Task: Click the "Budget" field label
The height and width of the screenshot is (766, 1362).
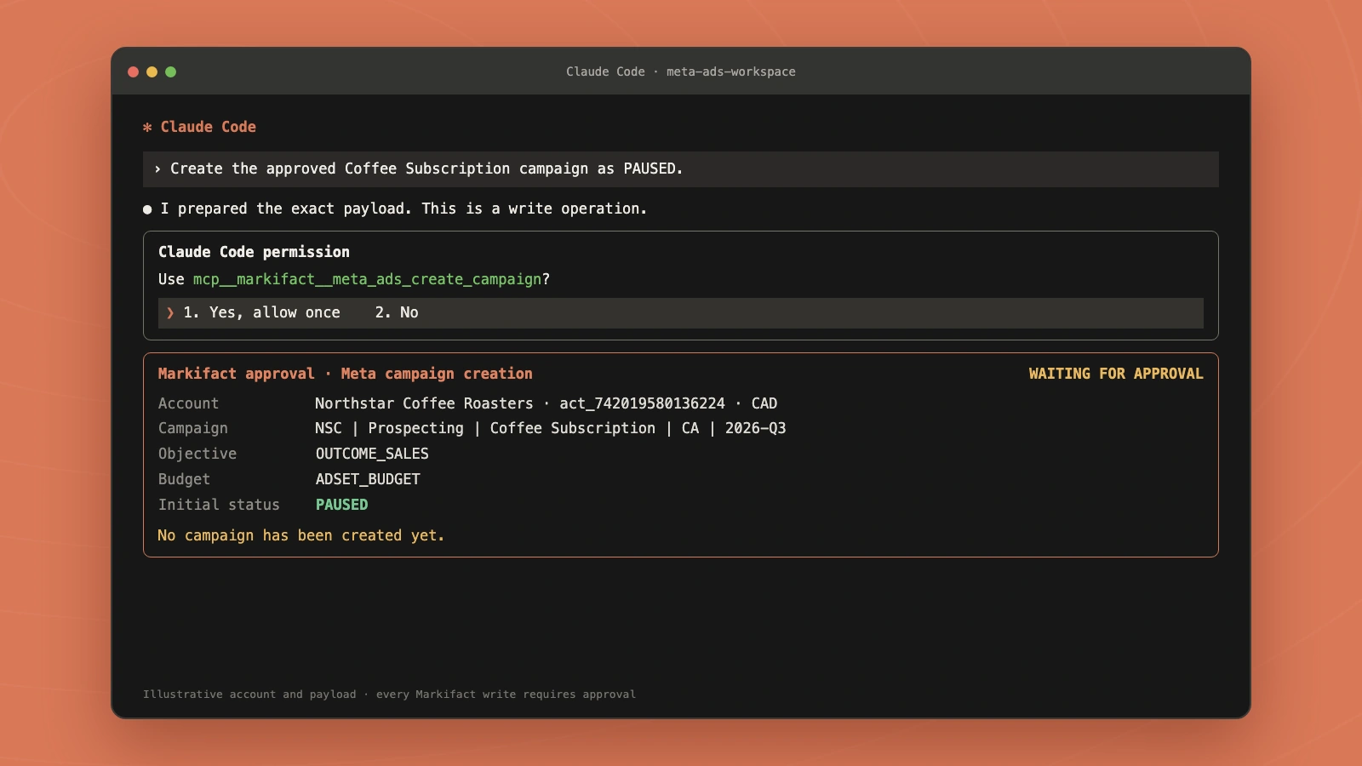Action: click(x=184, y=479)
